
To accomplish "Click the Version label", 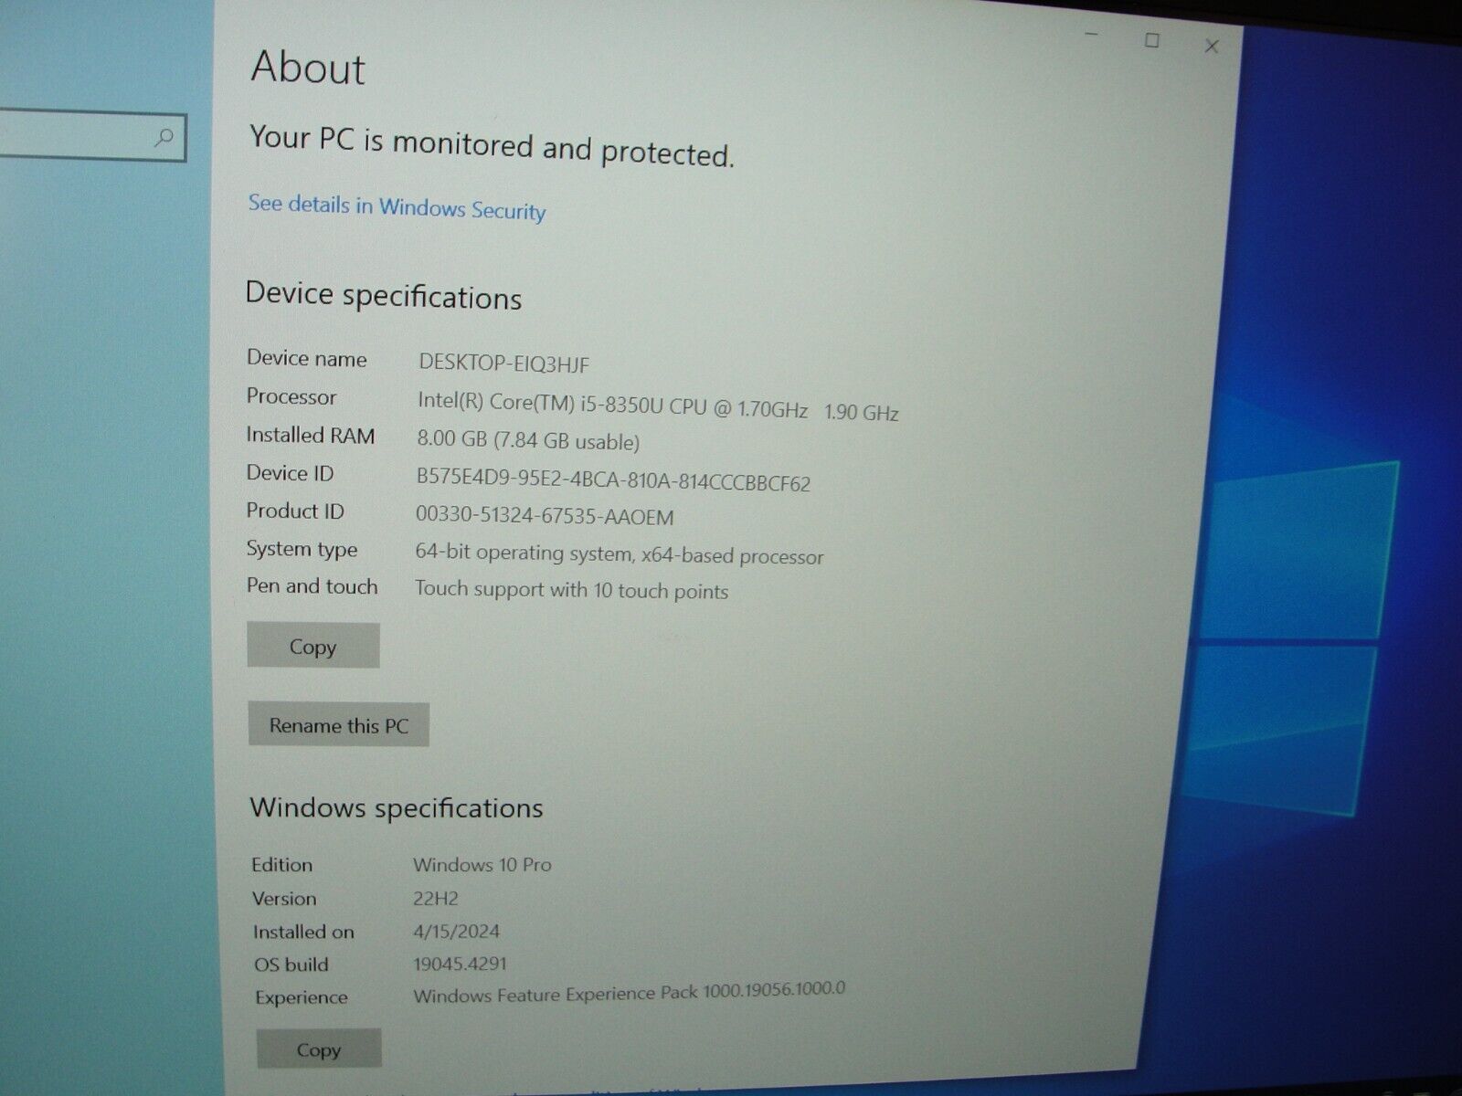I will coord(284,899).
